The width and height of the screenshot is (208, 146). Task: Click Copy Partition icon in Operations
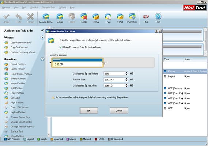tap(6, 93)
